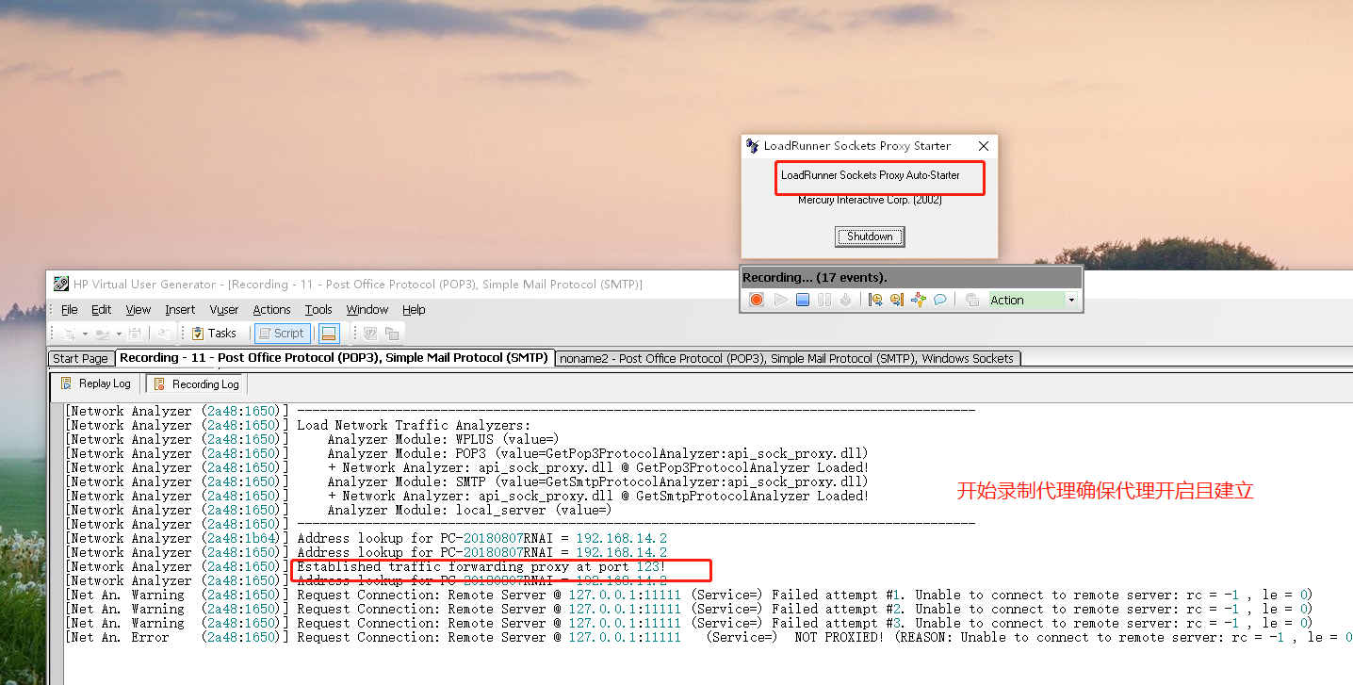Click 'LoadRunner Sockets Proxy Auto-Starter' label

pyautogui.click(x=870, y=175)
